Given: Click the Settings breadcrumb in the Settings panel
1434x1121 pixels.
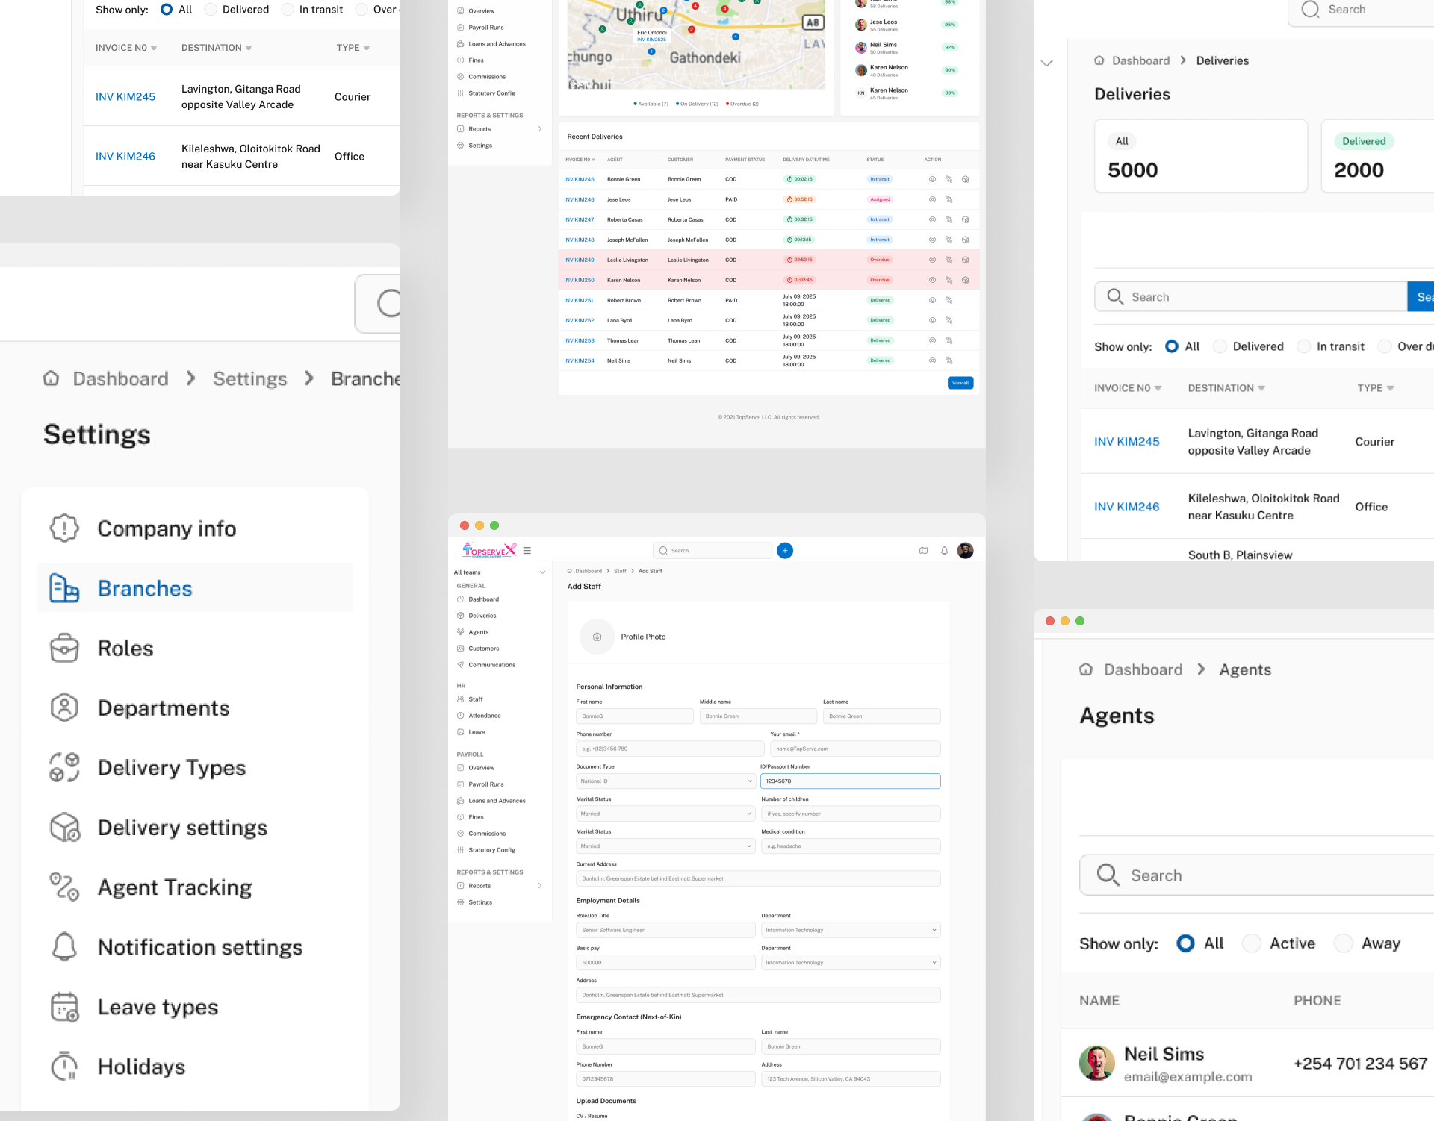Looking at the screenshot, I should 249,378.
